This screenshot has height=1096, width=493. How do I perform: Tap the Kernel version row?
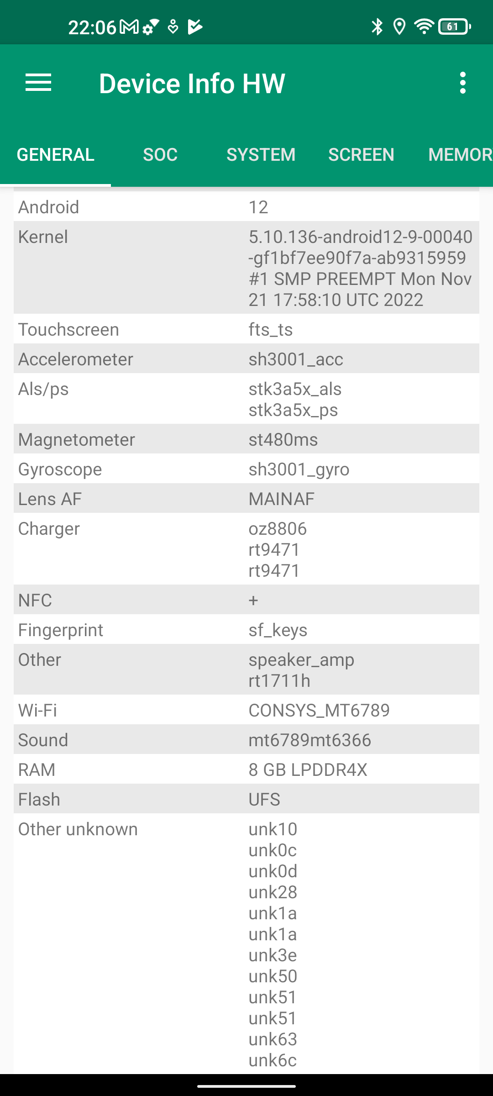pos(246,268)
